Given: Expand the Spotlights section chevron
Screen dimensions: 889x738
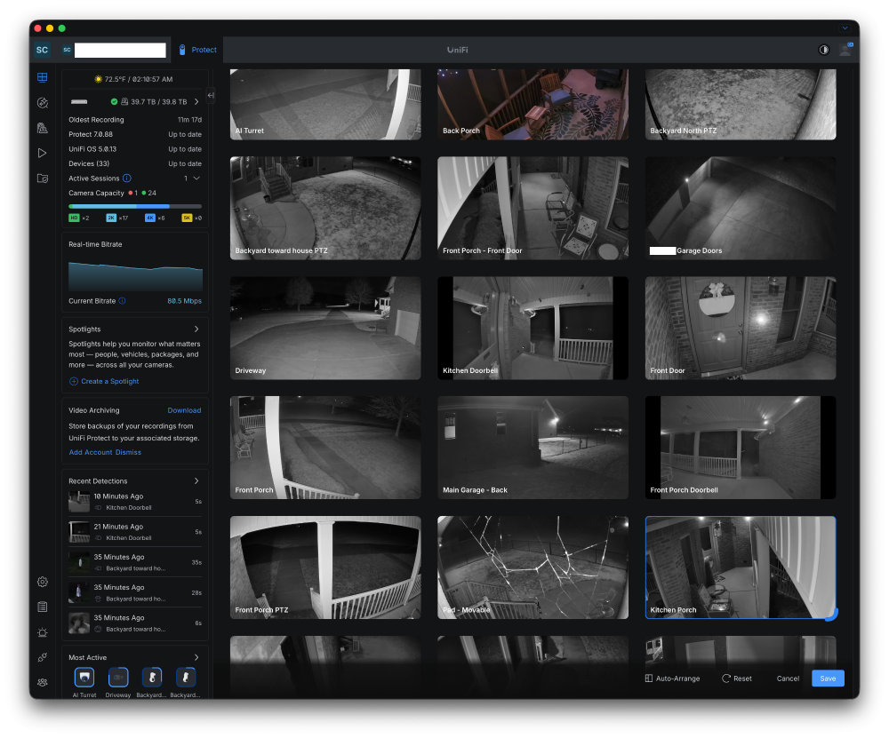Looking at the screenshot, I should (196, 329).
